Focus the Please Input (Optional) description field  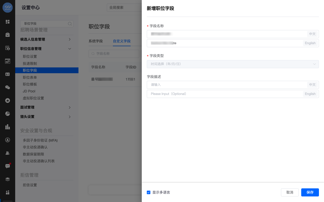point(233,94)
